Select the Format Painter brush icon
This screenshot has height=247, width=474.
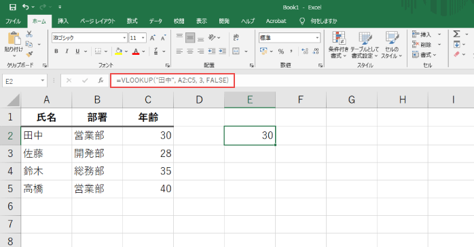[29, 54]
